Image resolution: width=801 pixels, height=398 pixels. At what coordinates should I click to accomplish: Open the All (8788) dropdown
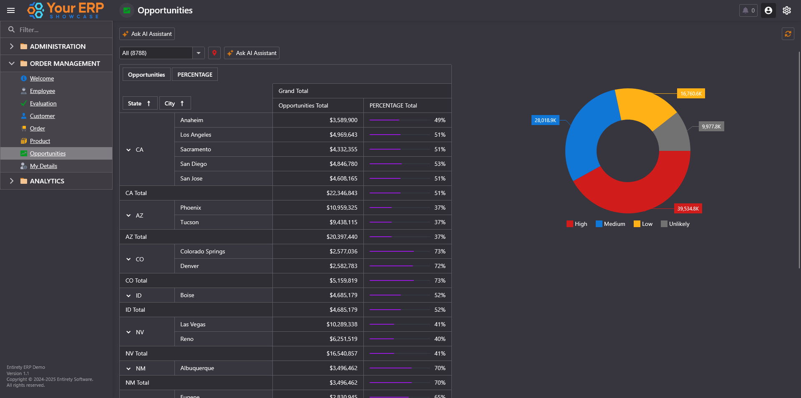[199, 53]
